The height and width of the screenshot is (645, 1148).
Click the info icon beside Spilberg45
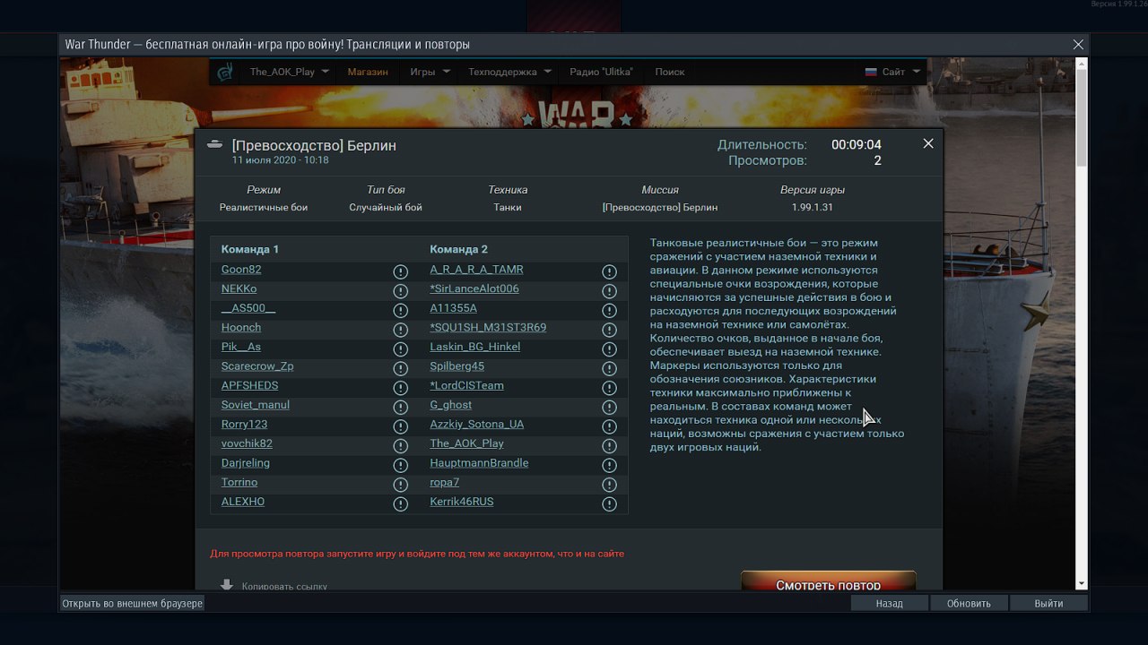[609, 368]
